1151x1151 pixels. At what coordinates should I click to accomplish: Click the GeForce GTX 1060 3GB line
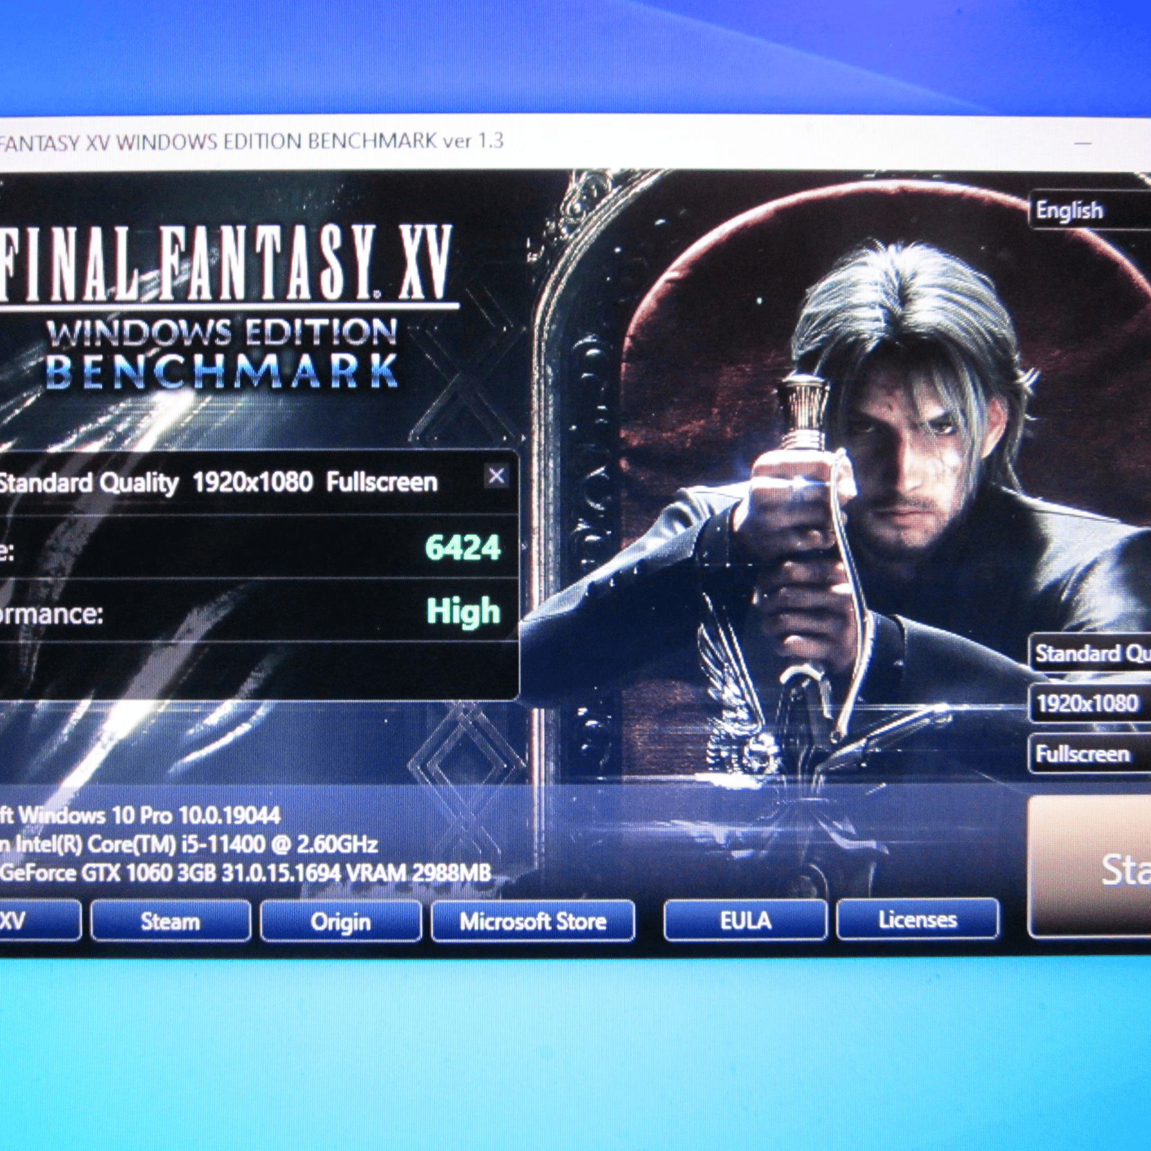(246, 873)
